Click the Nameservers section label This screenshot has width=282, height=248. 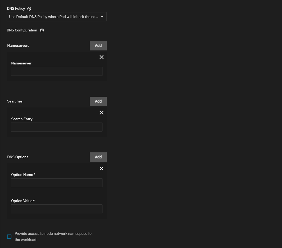pyautogui.click(x=18, y=45)
